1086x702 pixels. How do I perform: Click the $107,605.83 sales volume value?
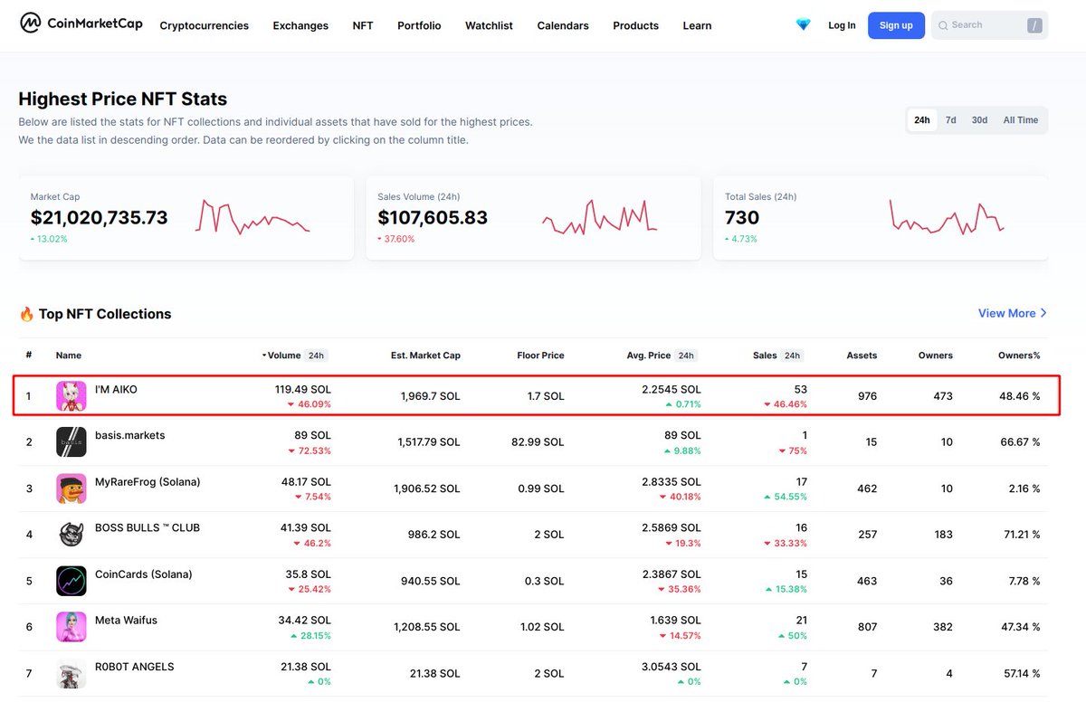(x=433, y=218)
